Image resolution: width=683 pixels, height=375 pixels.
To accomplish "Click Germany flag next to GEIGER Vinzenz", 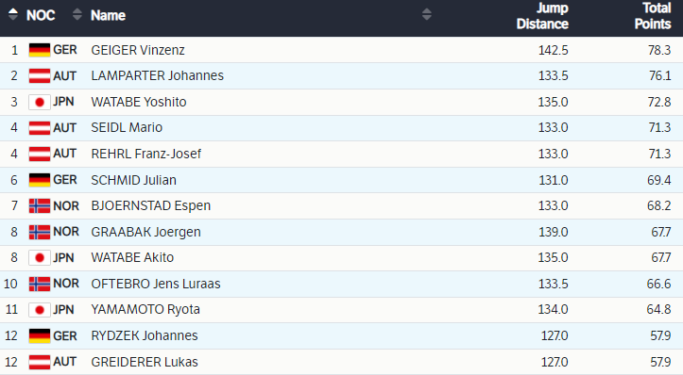I will (x=39, y=50).
